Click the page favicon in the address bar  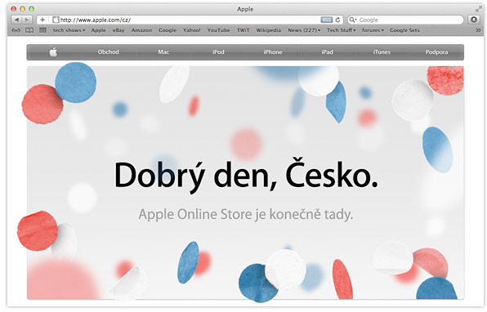(56, 20)
